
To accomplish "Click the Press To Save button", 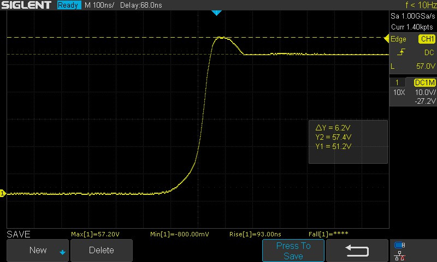I will pos(293,251).
